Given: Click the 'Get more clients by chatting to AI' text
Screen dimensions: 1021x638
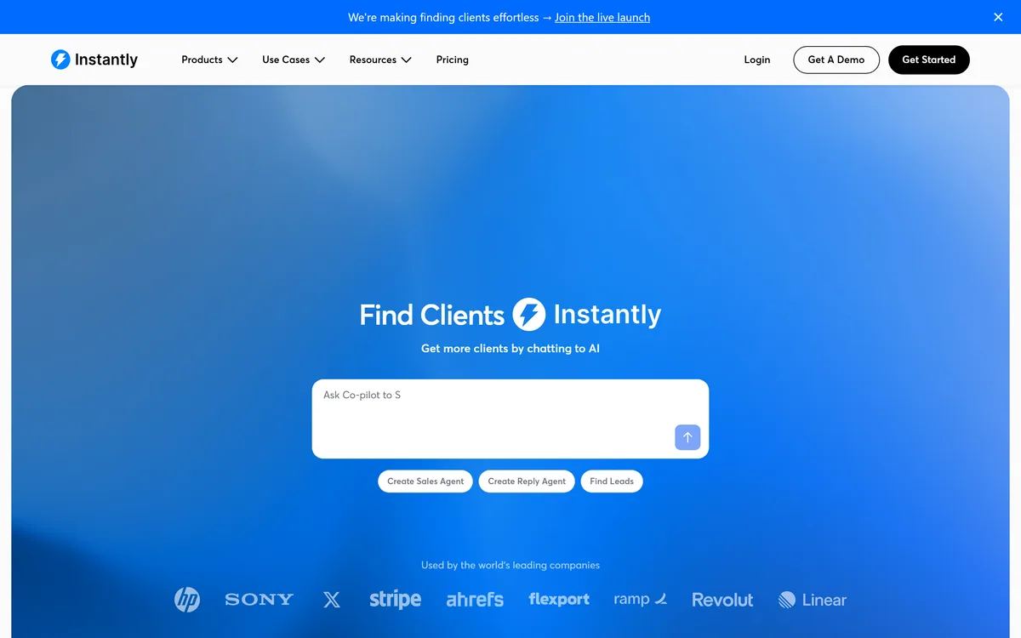Looking at the screenshot, I should [510, 349].
